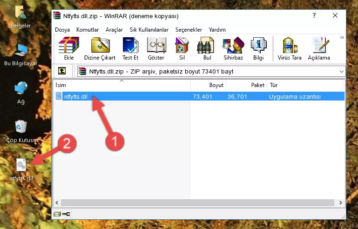Select the Belgeler desktop icon
The image size is (358, 229).
pos(21,17)
